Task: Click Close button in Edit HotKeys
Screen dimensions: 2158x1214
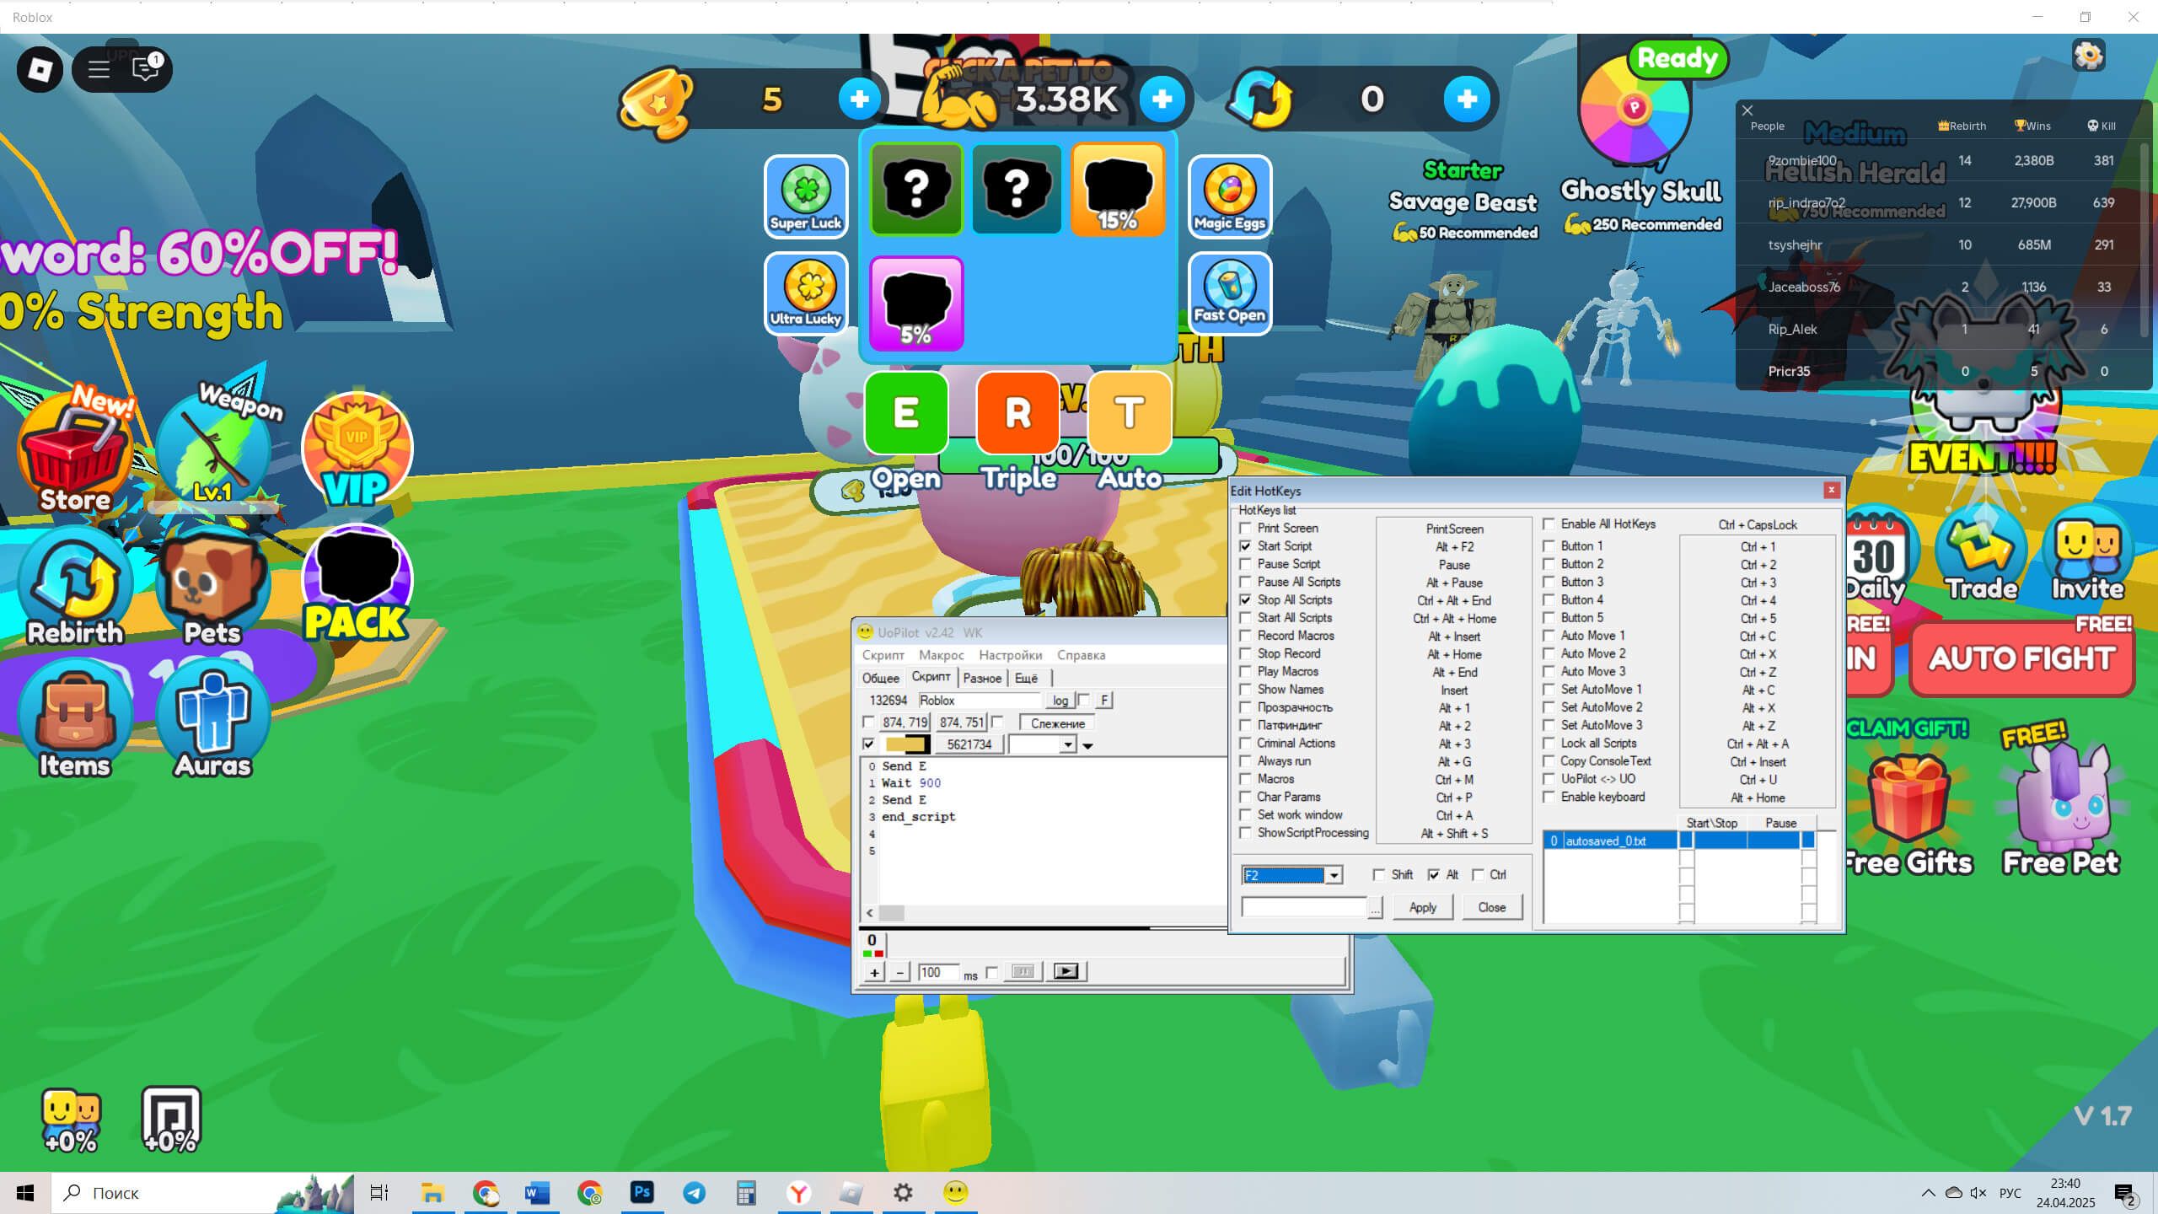Action: pyautogui.click(x=1491, y=907)
